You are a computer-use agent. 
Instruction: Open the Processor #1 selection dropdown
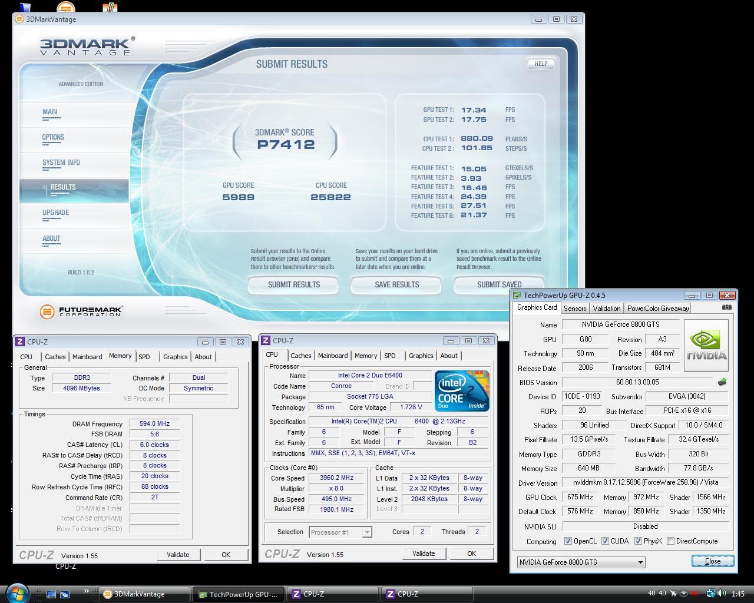340,532
